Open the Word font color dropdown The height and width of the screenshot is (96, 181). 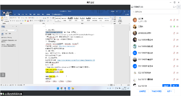[x=29, y=21]
